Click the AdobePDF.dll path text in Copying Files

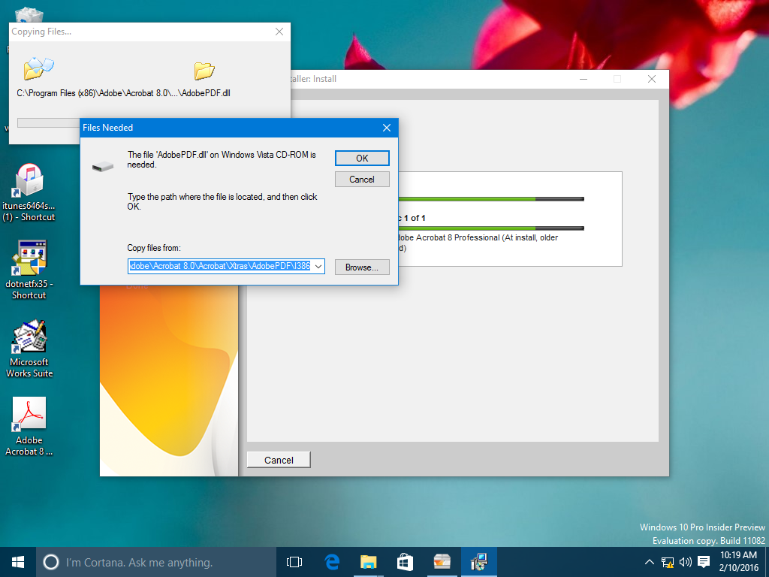(x=124, y=92)
